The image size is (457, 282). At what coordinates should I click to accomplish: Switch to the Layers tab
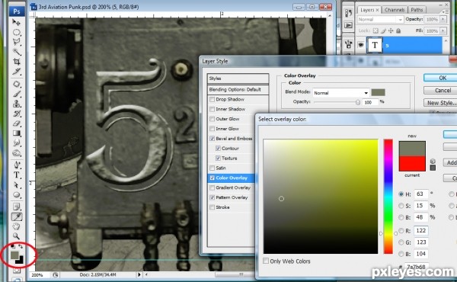(369, 10)
